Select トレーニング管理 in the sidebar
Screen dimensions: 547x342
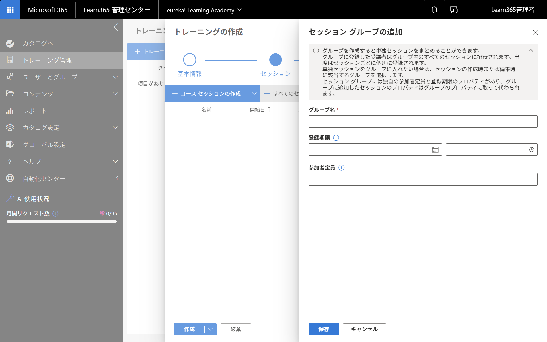point(62,60)
